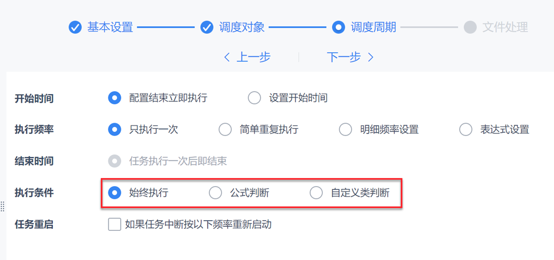Click the 上一步 link
This screenshot has width=554, height=260.
(253, 57)
